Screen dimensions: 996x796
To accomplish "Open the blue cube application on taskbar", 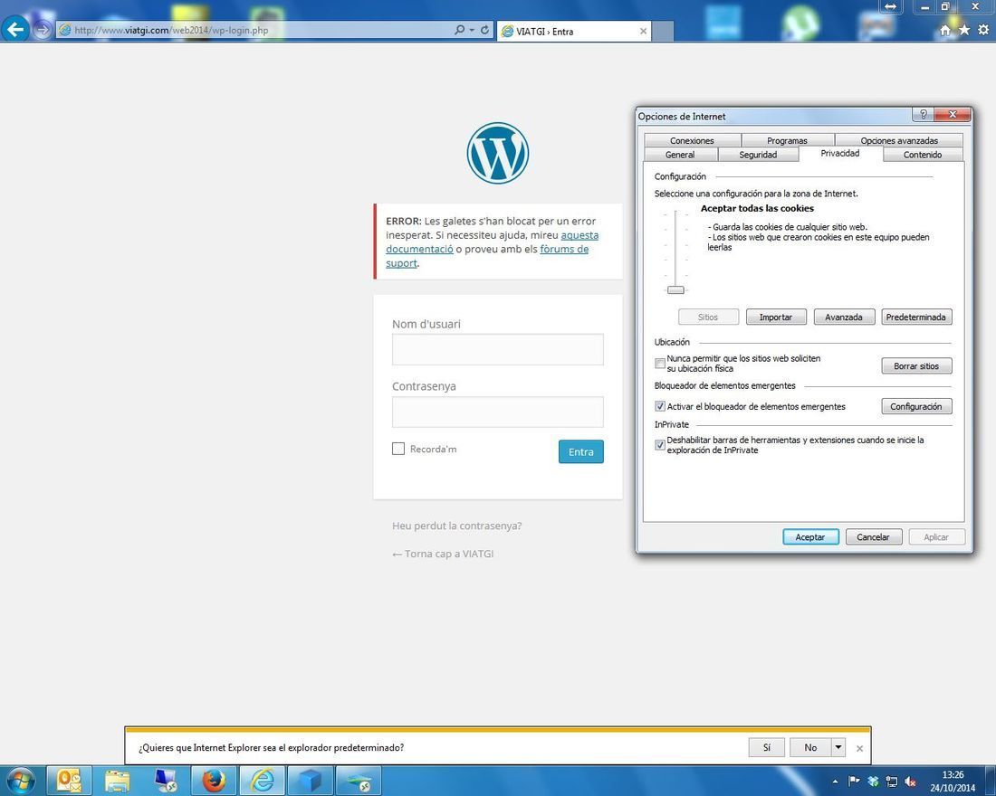I will (x=310, y=780).
